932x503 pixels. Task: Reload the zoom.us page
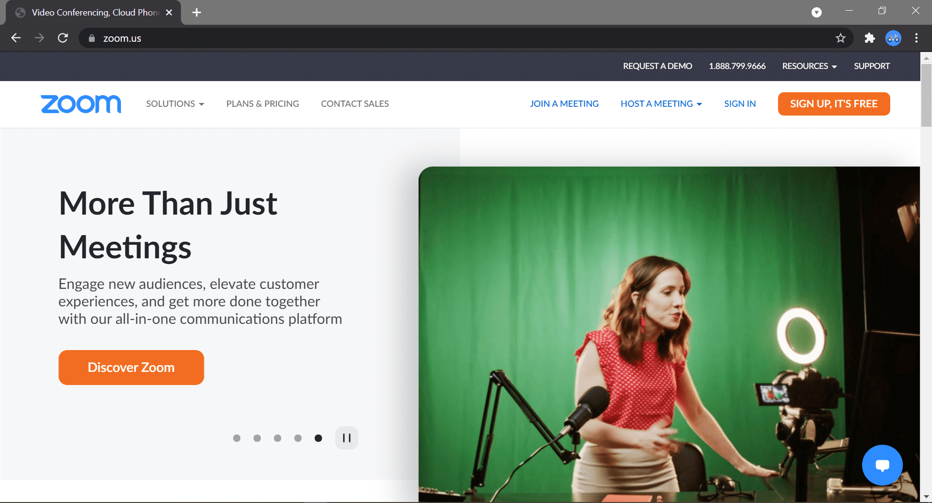tap(63, 38)
